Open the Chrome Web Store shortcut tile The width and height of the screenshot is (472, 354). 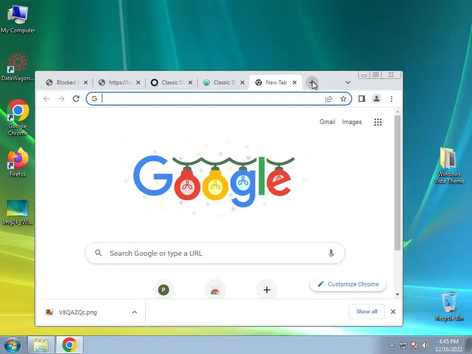215,289
